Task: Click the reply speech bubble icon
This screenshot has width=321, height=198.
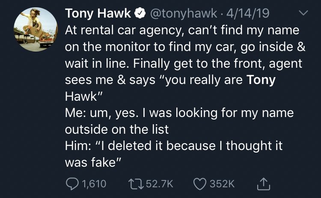Action: 72,183
